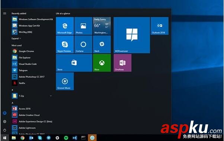This screenshot has height=141, width=224.
Task: Launch Google Chrome from Most used
Action: coord(32,51)
